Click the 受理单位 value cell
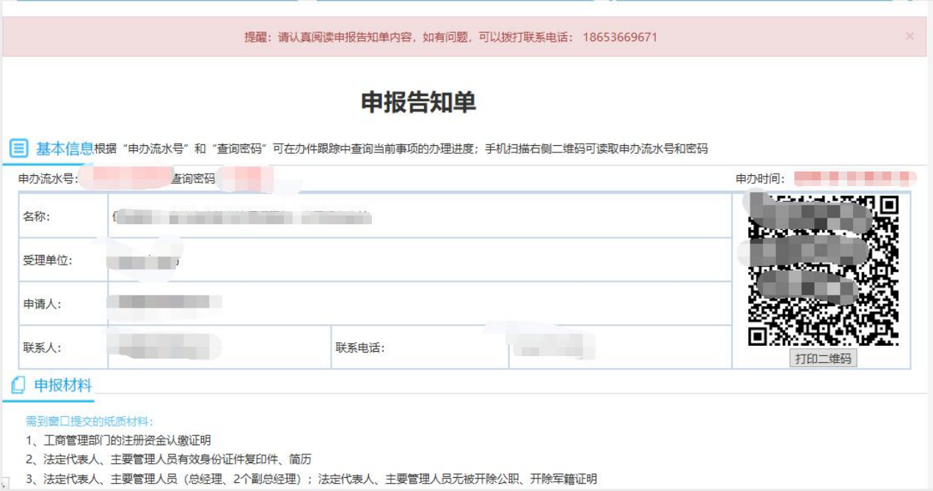The image size is (933, 491). [x=420, y=260]
